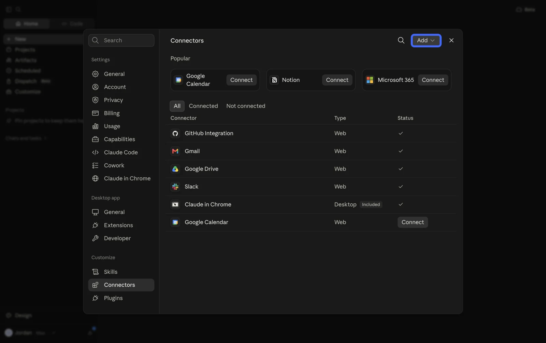Open the Google Drive connector row
This screenshot has width=546, height=343.
[311, 169]
